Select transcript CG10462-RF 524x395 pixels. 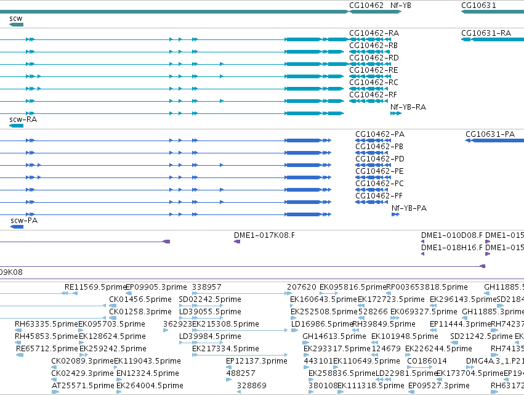[x=373, y=95]
